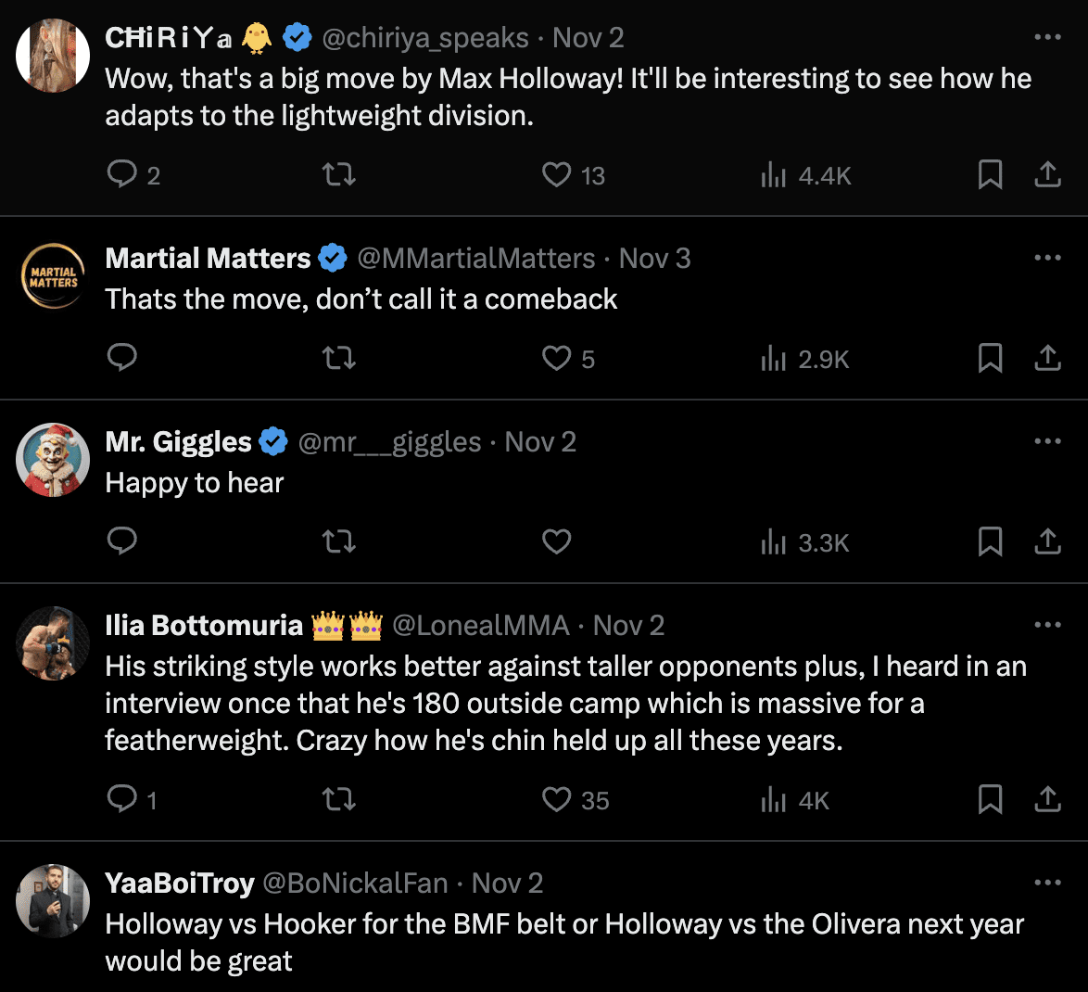Screen dimensions: 1088x992
Task: Repost Martial Matters' tweet
Action: (339, 358)
